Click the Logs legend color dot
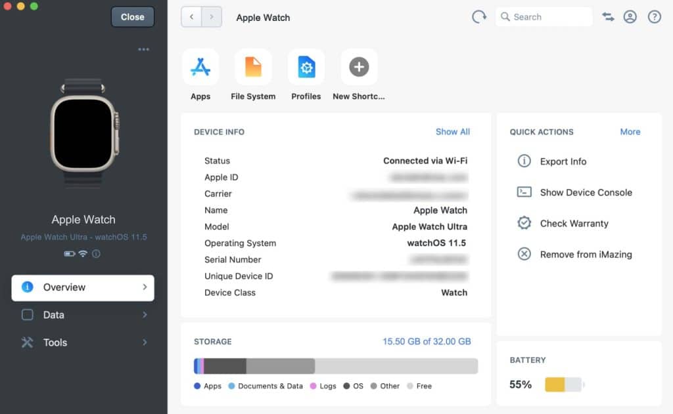673x414 pixels. [x=313, y=386]
